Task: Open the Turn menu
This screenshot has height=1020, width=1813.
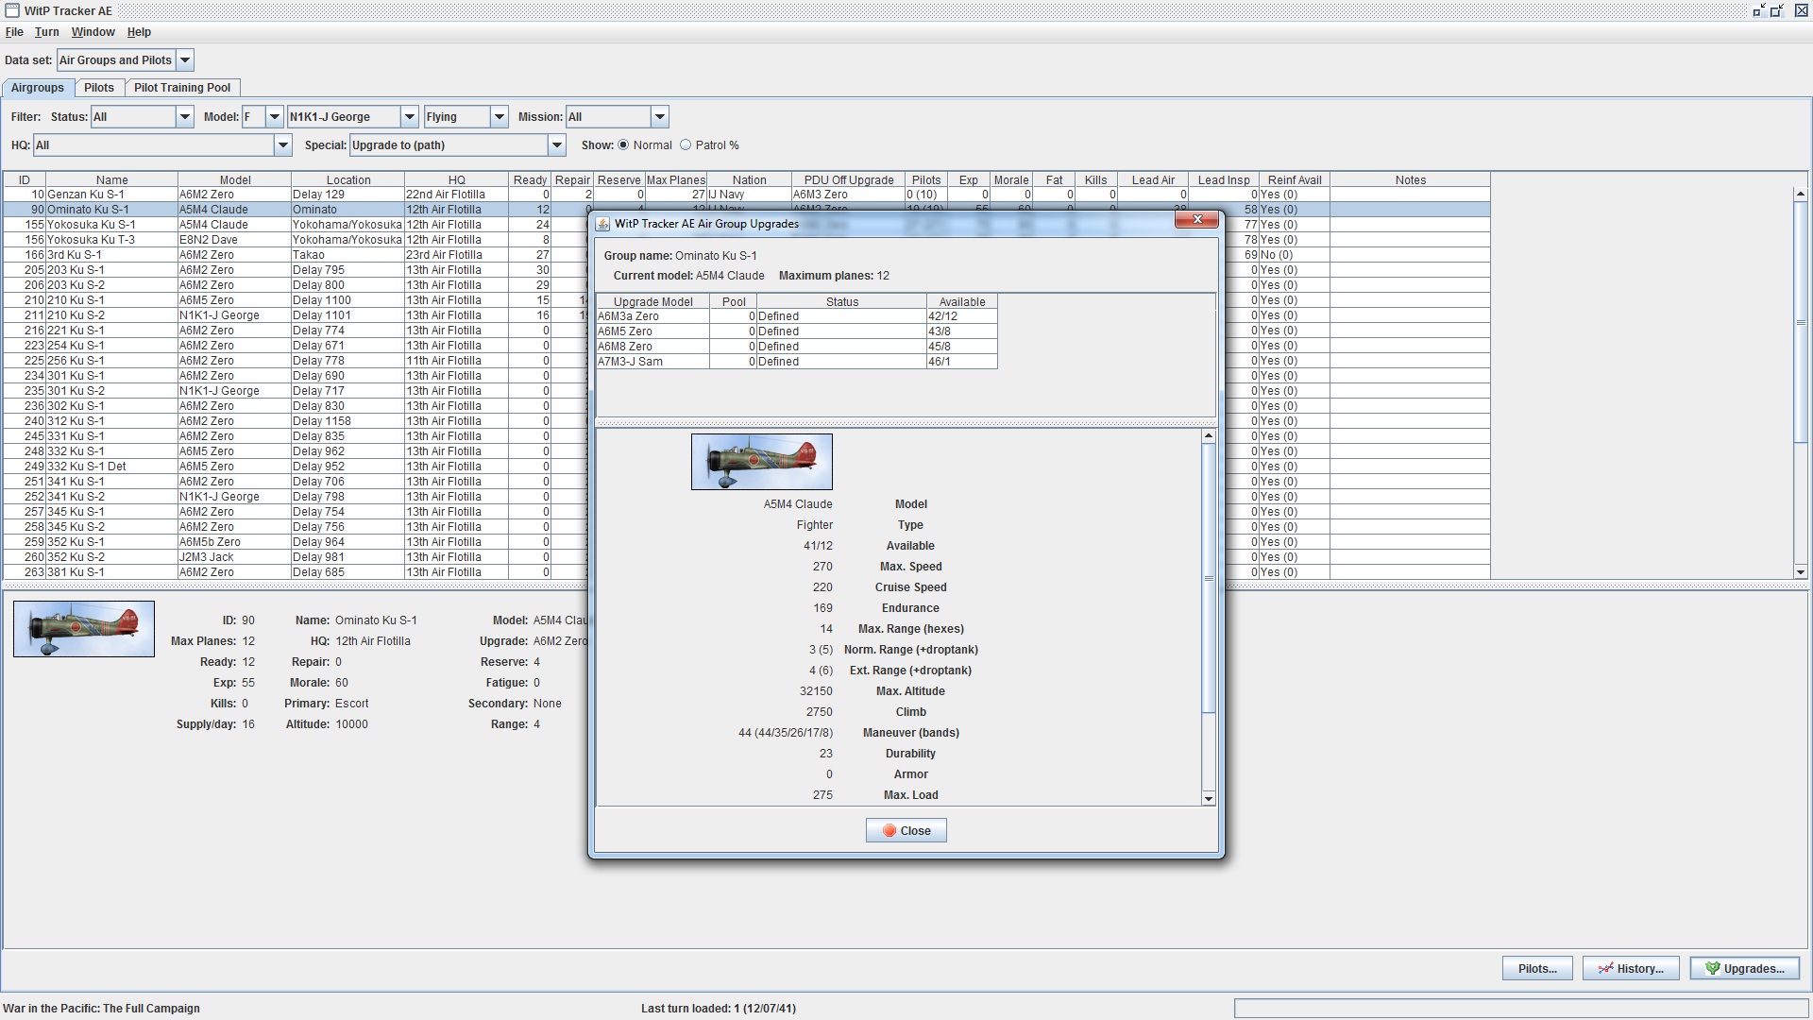Action: (46, 32)
